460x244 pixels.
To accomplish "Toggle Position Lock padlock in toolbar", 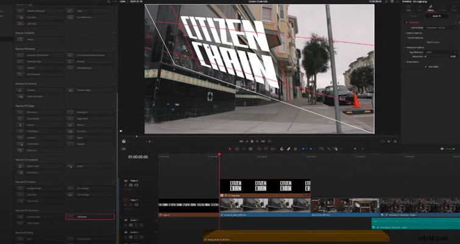I will point(295,149).
